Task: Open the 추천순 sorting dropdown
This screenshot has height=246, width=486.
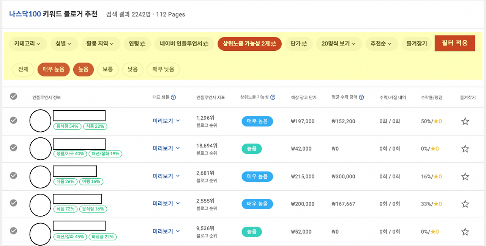Action: tap(381, 44)
